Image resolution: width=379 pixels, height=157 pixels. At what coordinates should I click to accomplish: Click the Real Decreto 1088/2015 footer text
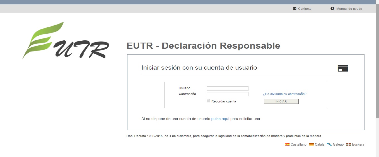224,136
